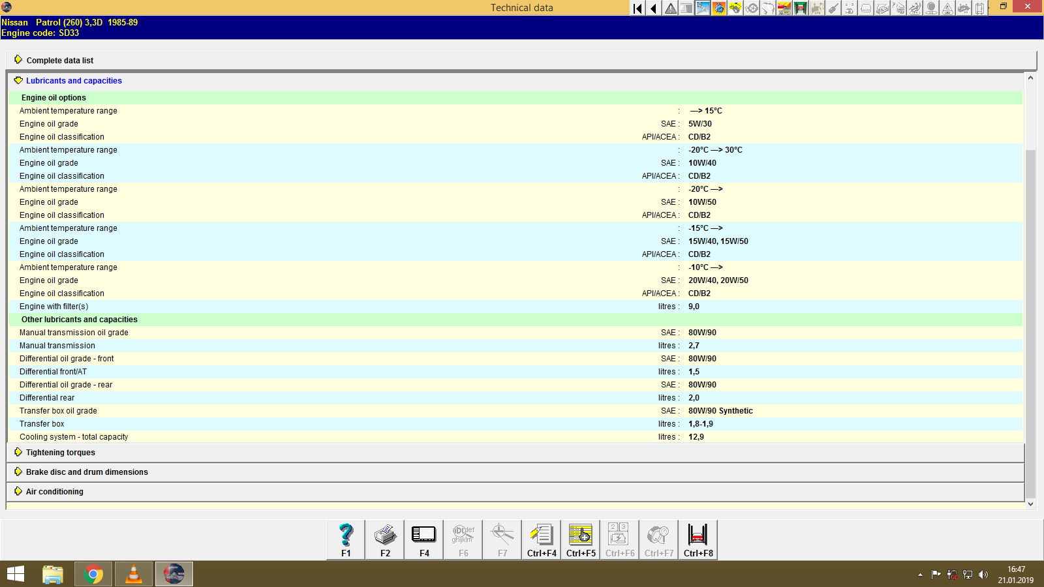Click the green car lift icon in top toolbar

pos(801,8)
